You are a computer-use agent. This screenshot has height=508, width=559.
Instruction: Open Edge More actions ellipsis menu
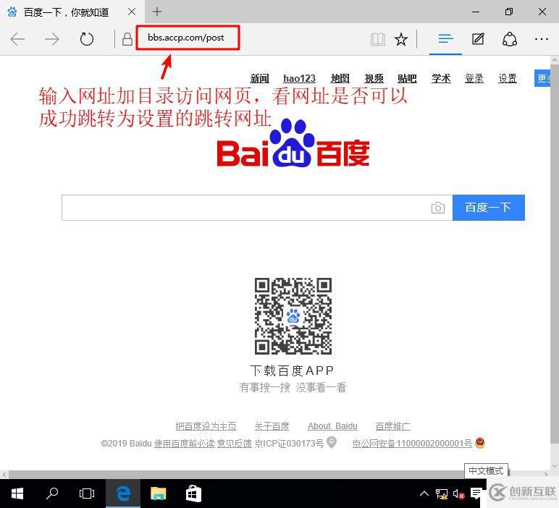[542, 39]
